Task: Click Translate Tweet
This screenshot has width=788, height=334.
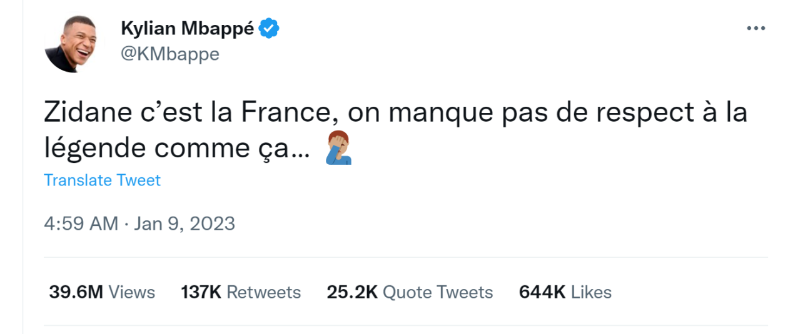Action: (x=102, y=180)
